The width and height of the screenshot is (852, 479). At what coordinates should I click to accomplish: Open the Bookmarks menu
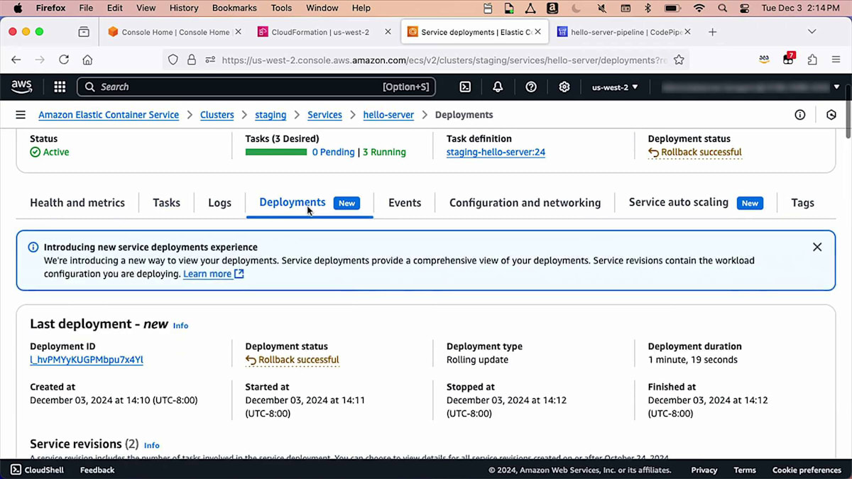click(234, 8)
